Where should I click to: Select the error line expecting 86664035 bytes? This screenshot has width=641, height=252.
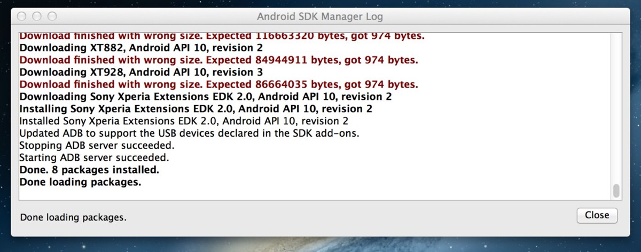click(218, 84)
